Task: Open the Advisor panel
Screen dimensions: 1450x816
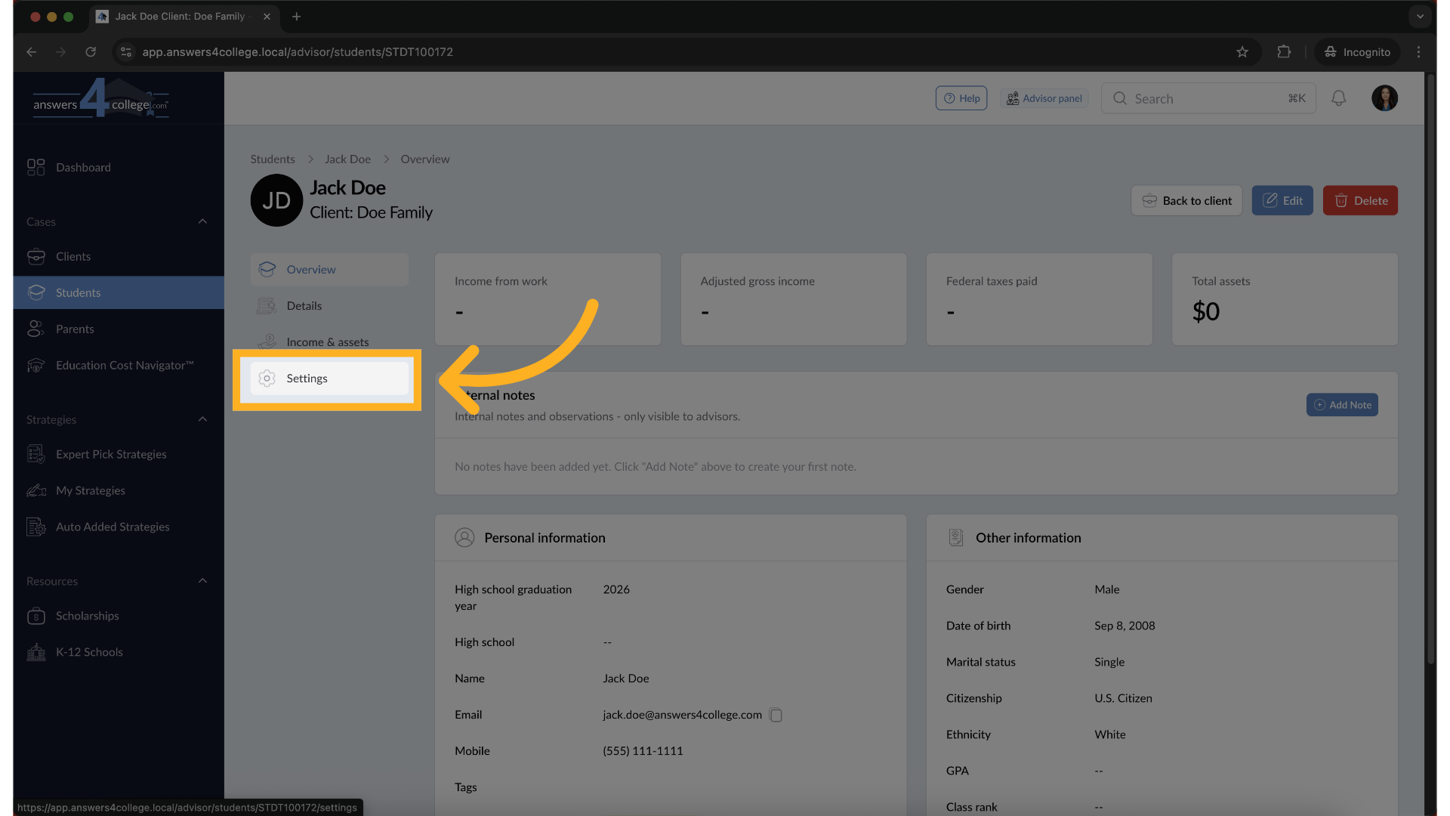Action: pos(1044,98)
